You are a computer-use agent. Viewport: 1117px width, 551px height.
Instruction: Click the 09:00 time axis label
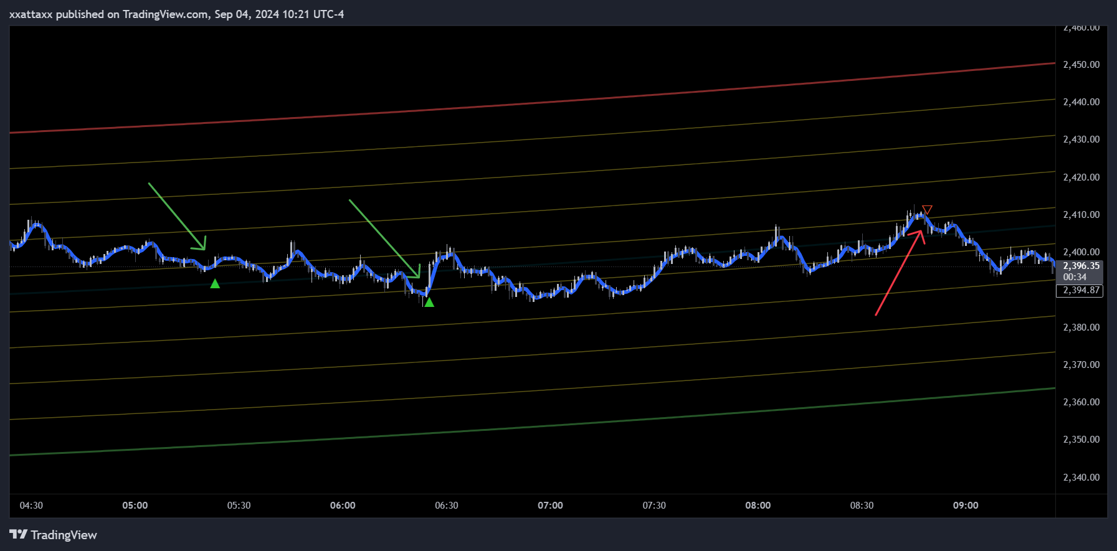point(966,506)
